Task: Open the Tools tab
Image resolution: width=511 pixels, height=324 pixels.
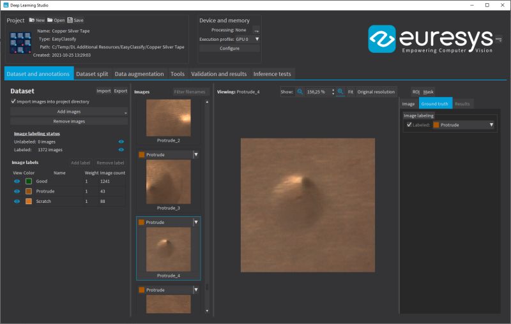Action: (178, 74)
